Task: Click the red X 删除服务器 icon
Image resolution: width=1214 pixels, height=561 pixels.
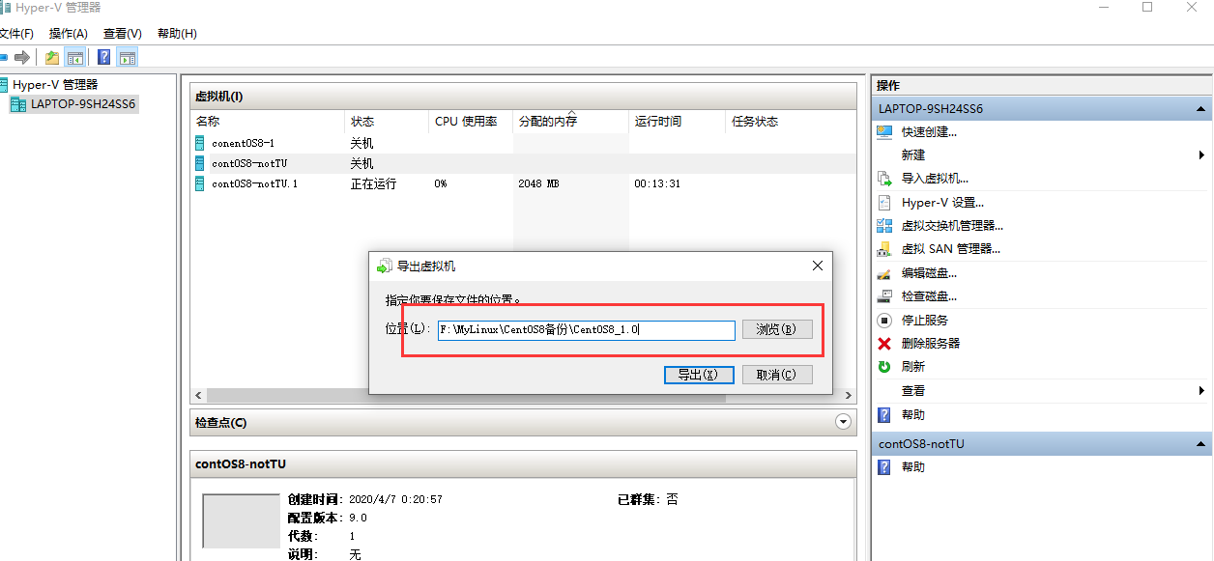Action: [x=884, y=344]
